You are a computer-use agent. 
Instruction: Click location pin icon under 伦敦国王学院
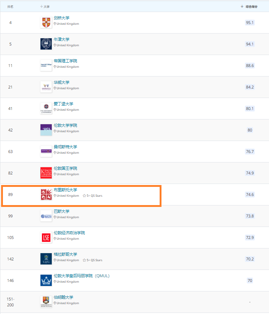[55, 174]
